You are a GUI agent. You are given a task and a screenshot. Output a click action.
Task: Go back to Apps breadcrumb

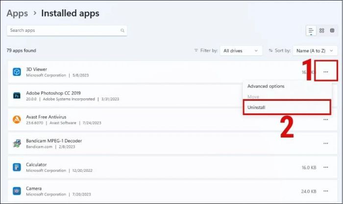tap(17, 13)
